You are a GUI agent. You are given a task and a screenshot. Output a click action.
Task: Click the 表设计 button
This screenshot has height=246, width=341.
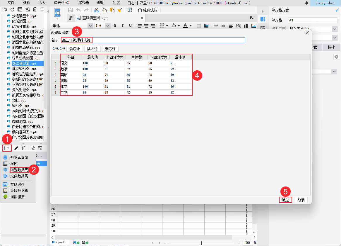coord(74,49)
